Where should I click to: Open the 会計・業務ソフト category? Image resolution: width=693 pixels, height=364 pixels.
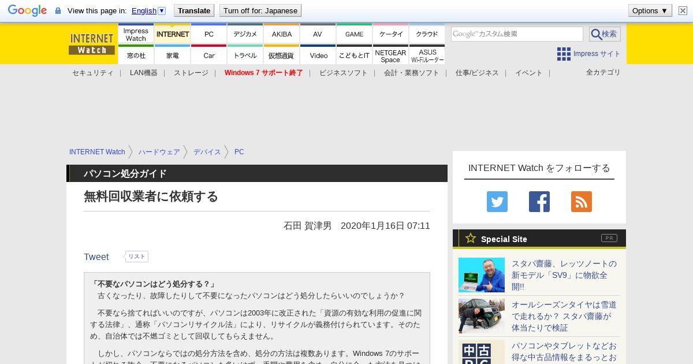(411, 73)
